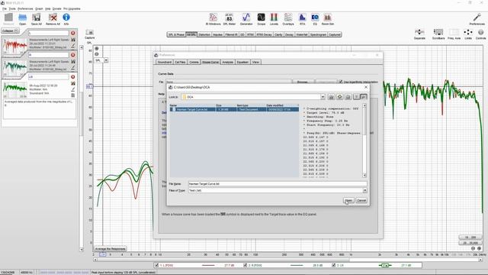Click the Preferences wrench icon
Image resolution: width=488 pixels, height=275 pixels.
(x=477, y=18)
